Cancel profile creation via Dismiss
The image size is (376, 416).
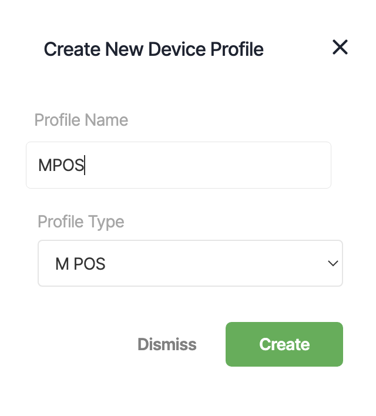point(167,344)
